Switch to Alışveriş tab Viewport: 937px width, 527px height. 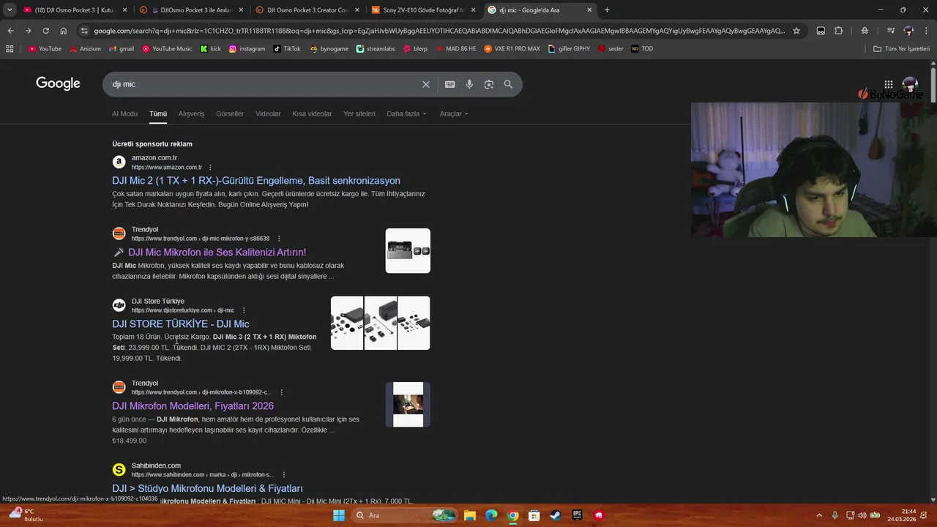tap(191, 113)
